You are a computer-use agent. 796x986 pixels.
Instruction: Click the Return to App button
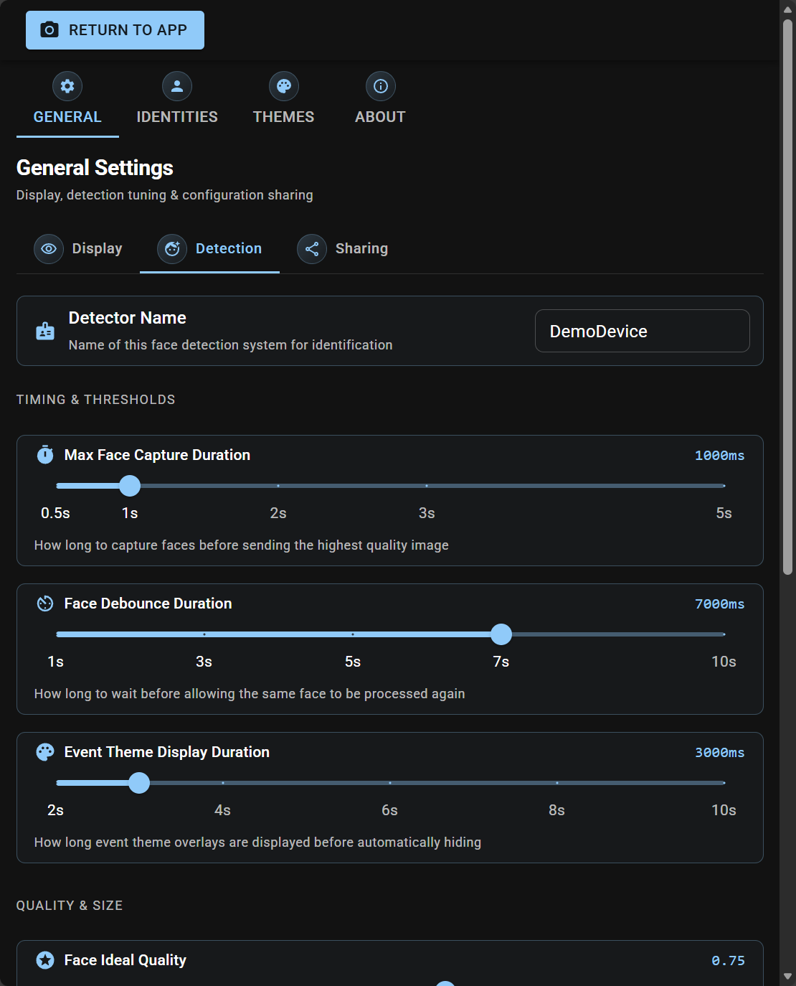(115, 30)
